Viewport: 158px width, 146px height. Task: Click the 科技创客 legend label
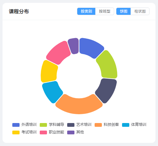(x=111, y=125)
